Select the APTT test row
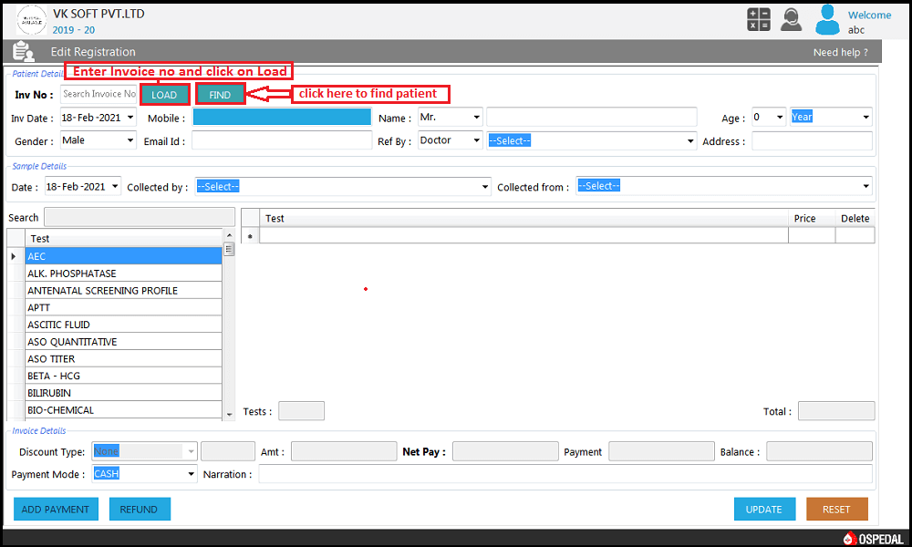 pyautogui.click(x=123, y=307)
